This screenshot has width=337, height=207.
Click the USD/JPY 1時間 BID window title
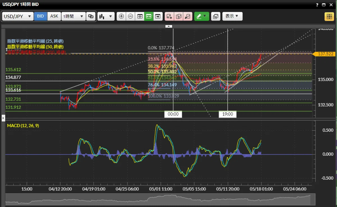click(21, 4)
